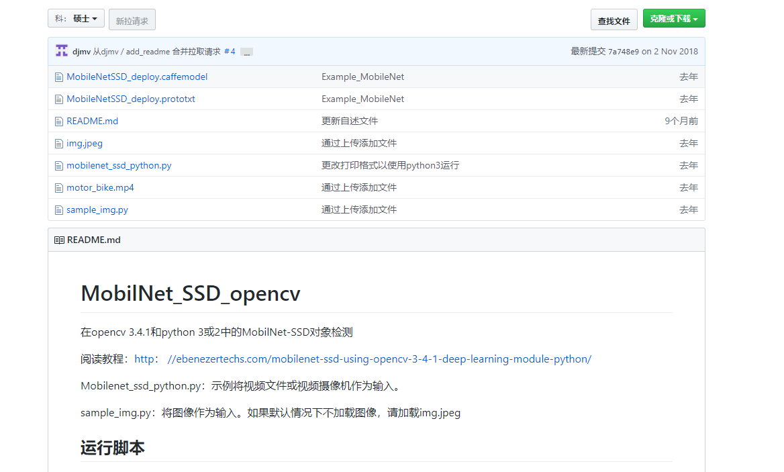Open motor_bike.mp4 file
This screenshot has height=472, width=784.
pyautogui.click(x=100, y=187)
